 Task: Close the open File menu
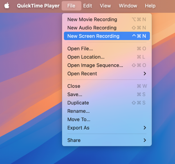click(72, 6)
